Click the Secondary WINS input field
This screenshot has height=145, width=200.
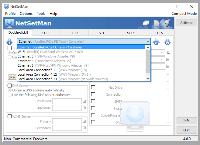(x=67, y=128)
